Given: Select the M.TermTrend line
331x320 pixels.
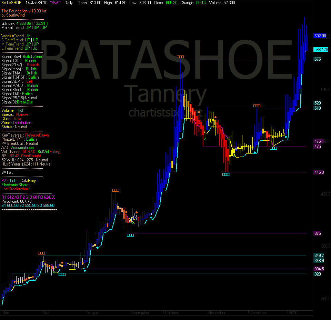Looking at the screenshot, I should coord(20,44).
